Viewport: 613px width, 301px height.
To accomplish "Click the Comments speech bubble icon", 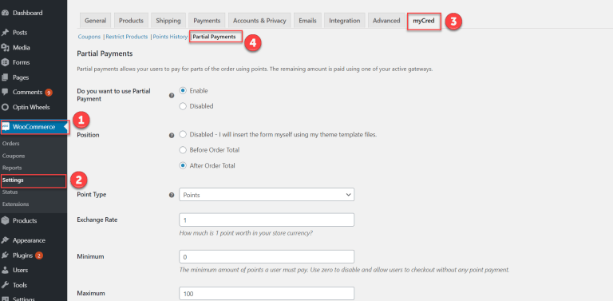I will coord(6,93).
